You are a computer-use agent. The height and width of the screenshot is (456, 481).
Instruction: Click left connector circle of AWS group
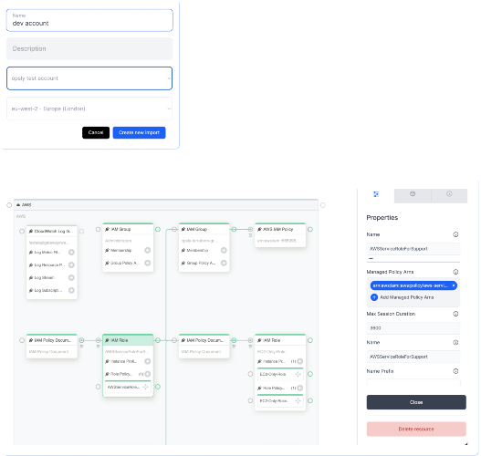pos(9,205)
